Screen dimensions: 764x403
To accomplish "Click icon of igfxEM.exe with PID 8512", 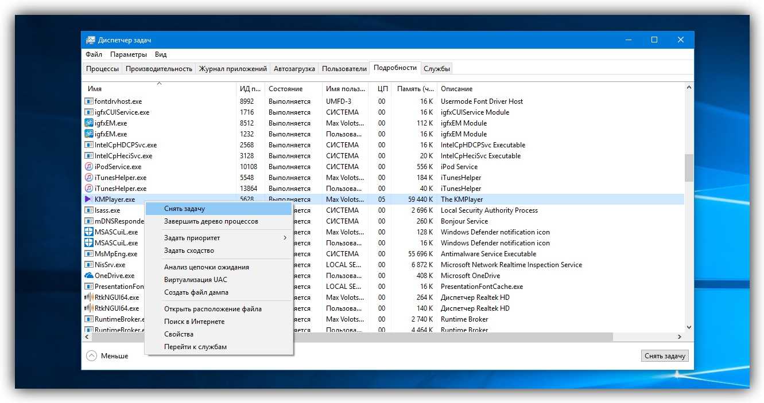I will click(89, 123).
